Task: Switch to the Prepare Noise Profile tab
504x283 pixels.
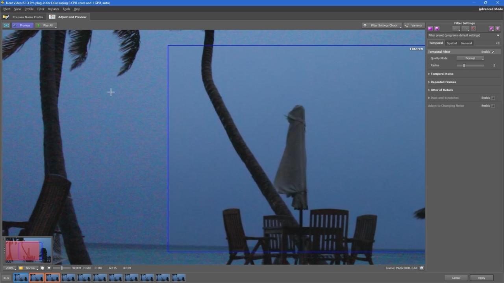Action: tap(24, 17)
